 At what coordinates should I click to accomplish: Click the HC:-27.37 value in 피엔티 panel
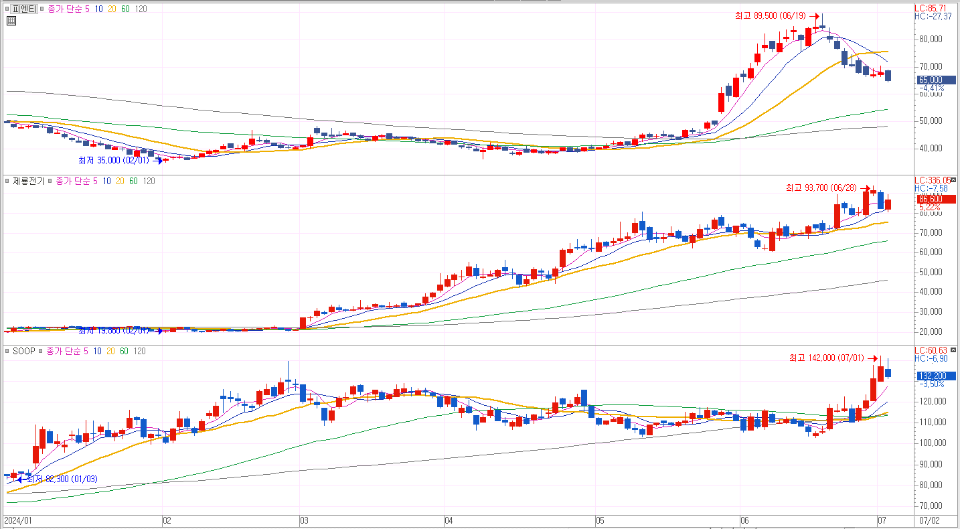pos(933,16)
